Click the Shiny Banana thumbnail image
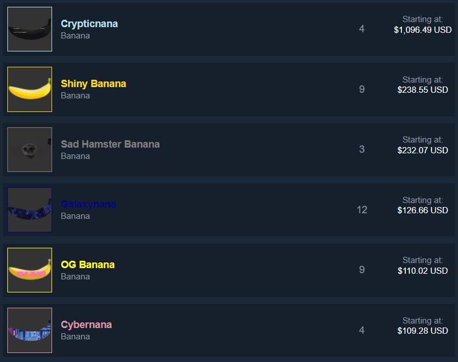Viewport: 458px width, 362px height. pos(29,89)
